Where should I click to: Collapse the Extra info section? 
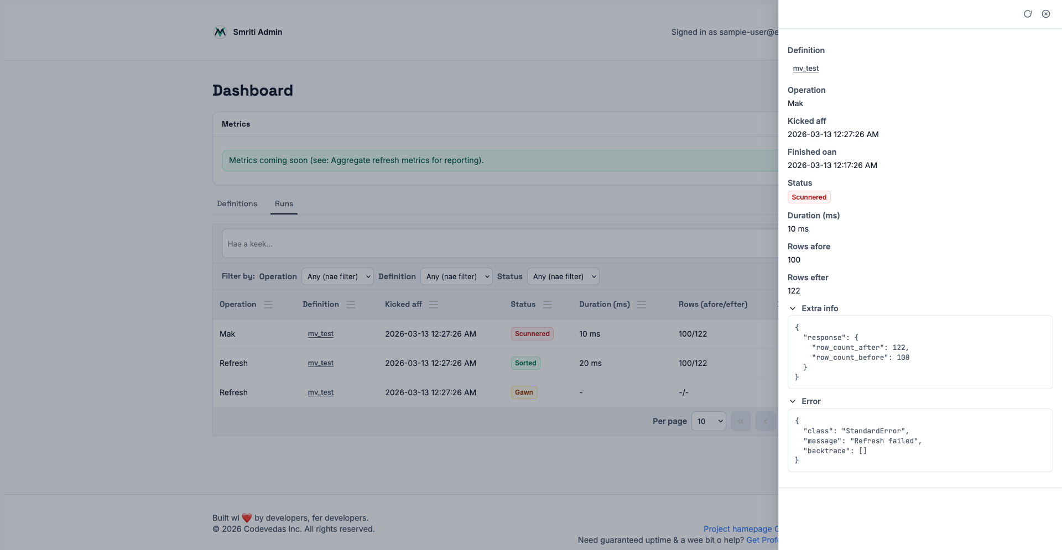click(793, 308)
